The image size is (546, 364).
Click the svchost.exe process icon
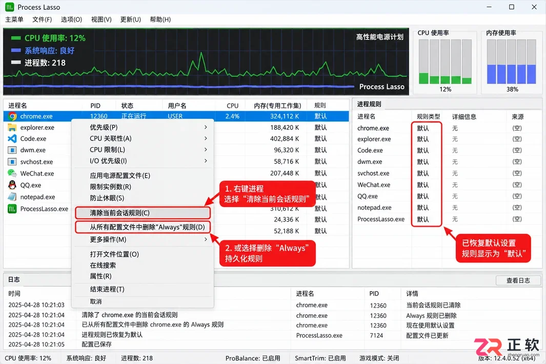point(12,162)
